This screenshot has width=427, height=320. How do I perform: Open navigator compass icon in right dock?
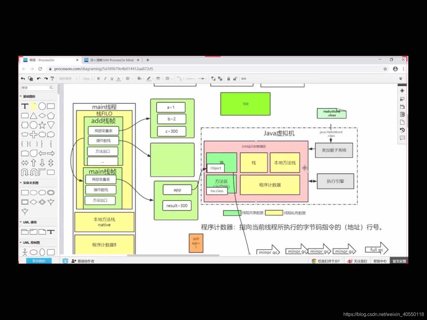click(x=402, y=91)
